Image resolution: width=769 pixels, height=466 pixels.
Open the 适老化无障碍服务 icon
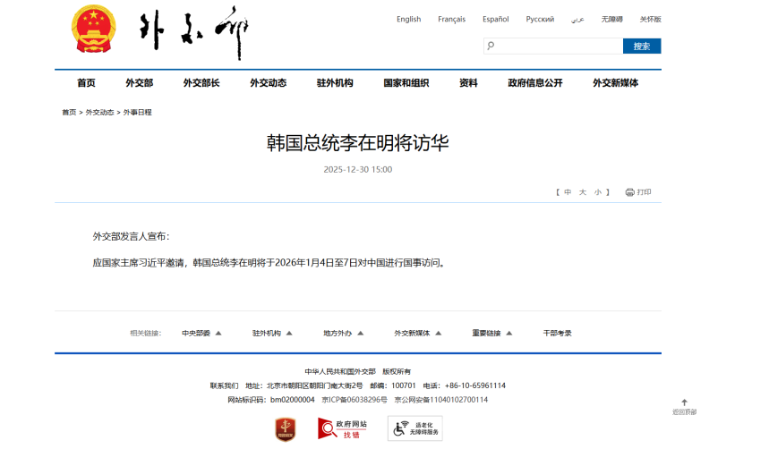(x=414, y=428)
